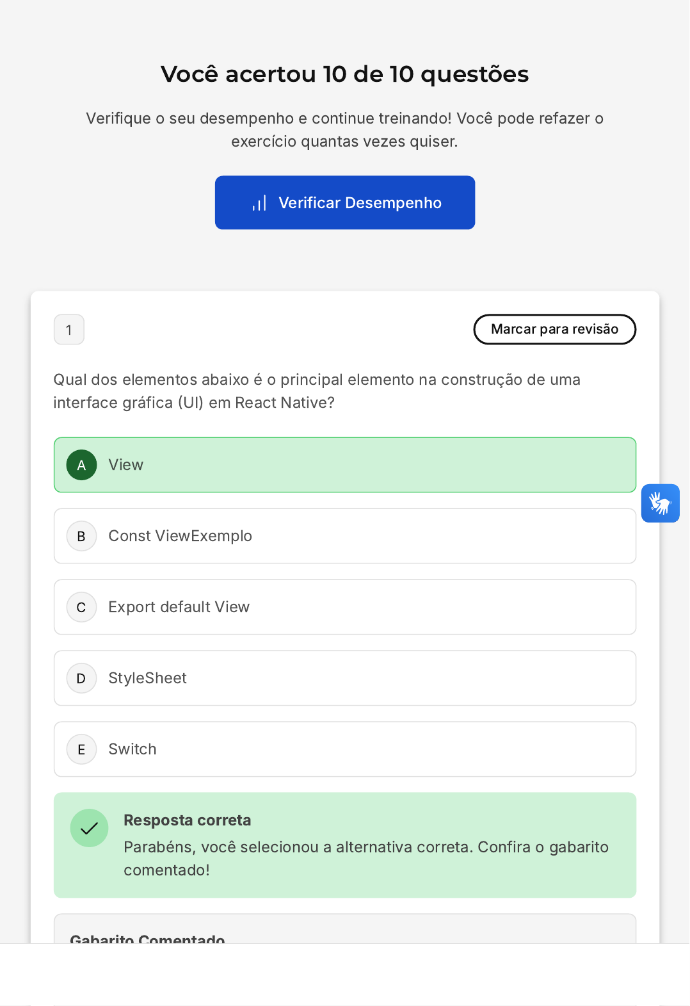The width and height of the screenshot is (690, 1006).
Task: Click the "Resposta correta" feedback title
Action: pyautogui.click(x=187, y=820)
